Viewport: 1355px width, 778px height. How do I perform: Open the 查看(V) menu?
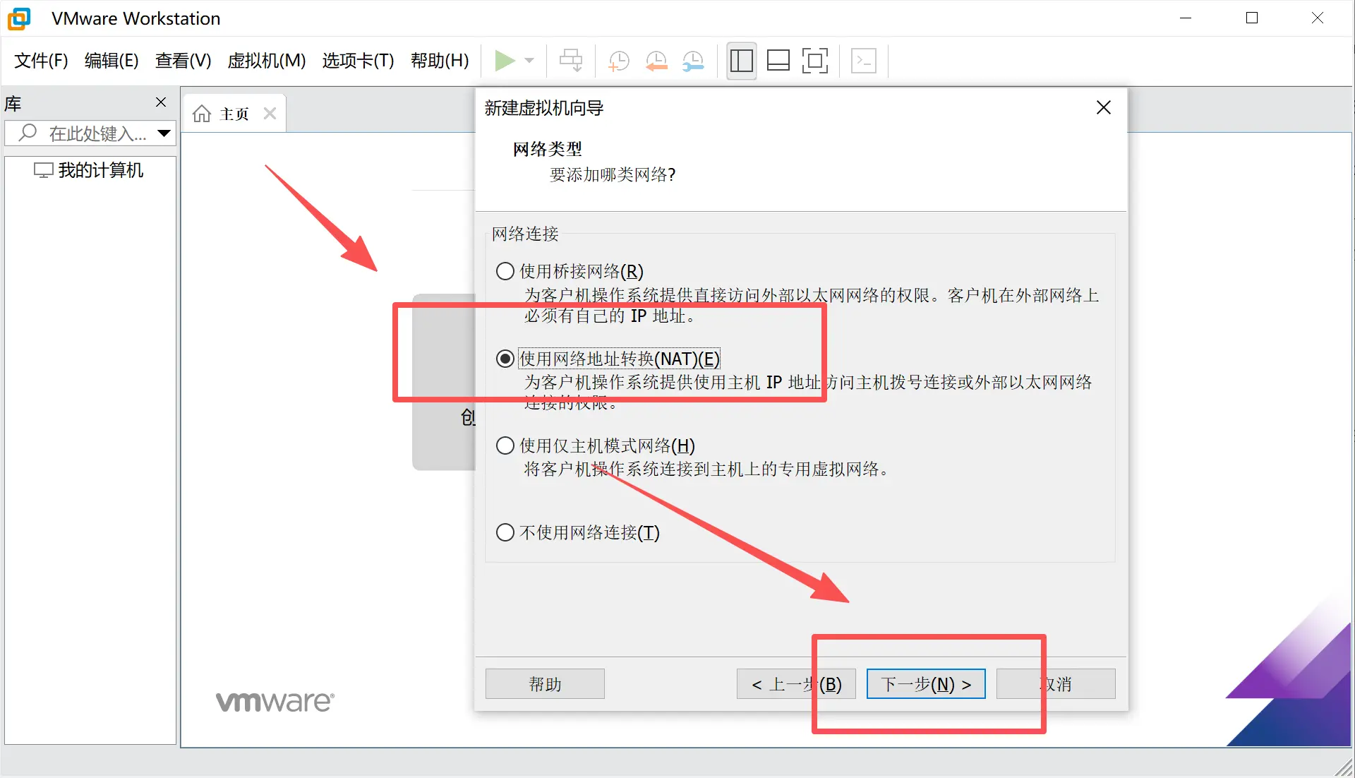(x=183, y=61)
